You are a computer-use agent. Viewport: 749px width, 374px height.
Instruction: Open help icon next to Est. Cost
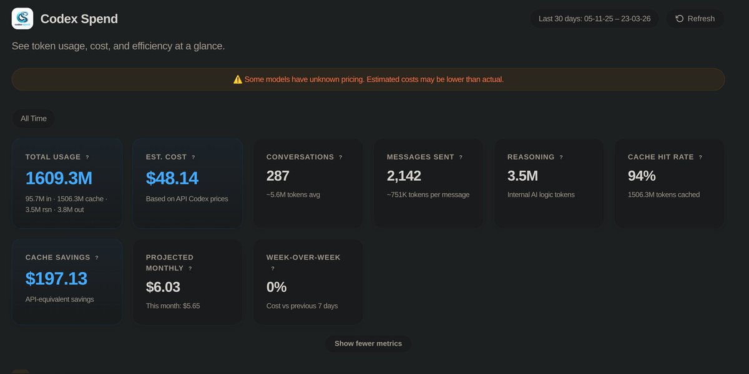[x=193, y=158]
